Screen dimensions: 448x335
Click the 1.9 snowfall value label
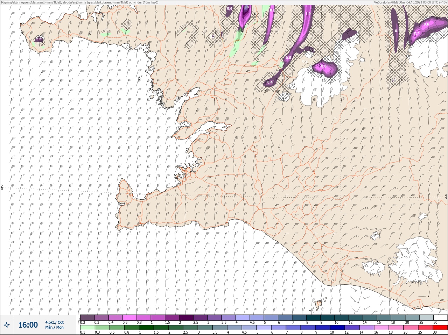308,14
